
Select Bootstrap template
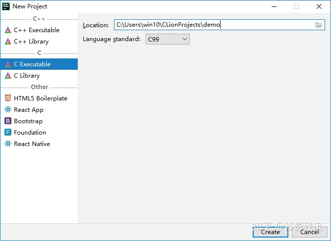point(39,121)
